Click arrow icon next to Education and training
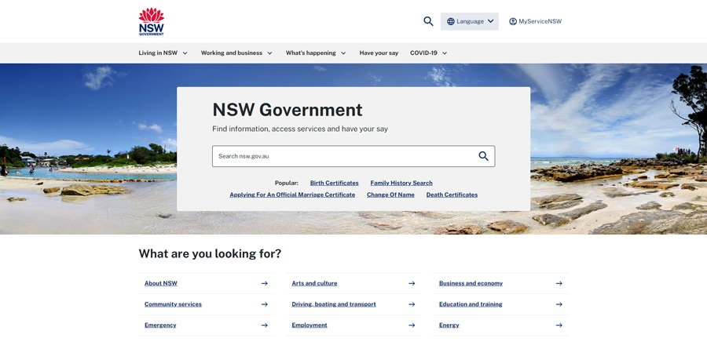The width and height of the screenshot is (707, 342). [559, 304]
